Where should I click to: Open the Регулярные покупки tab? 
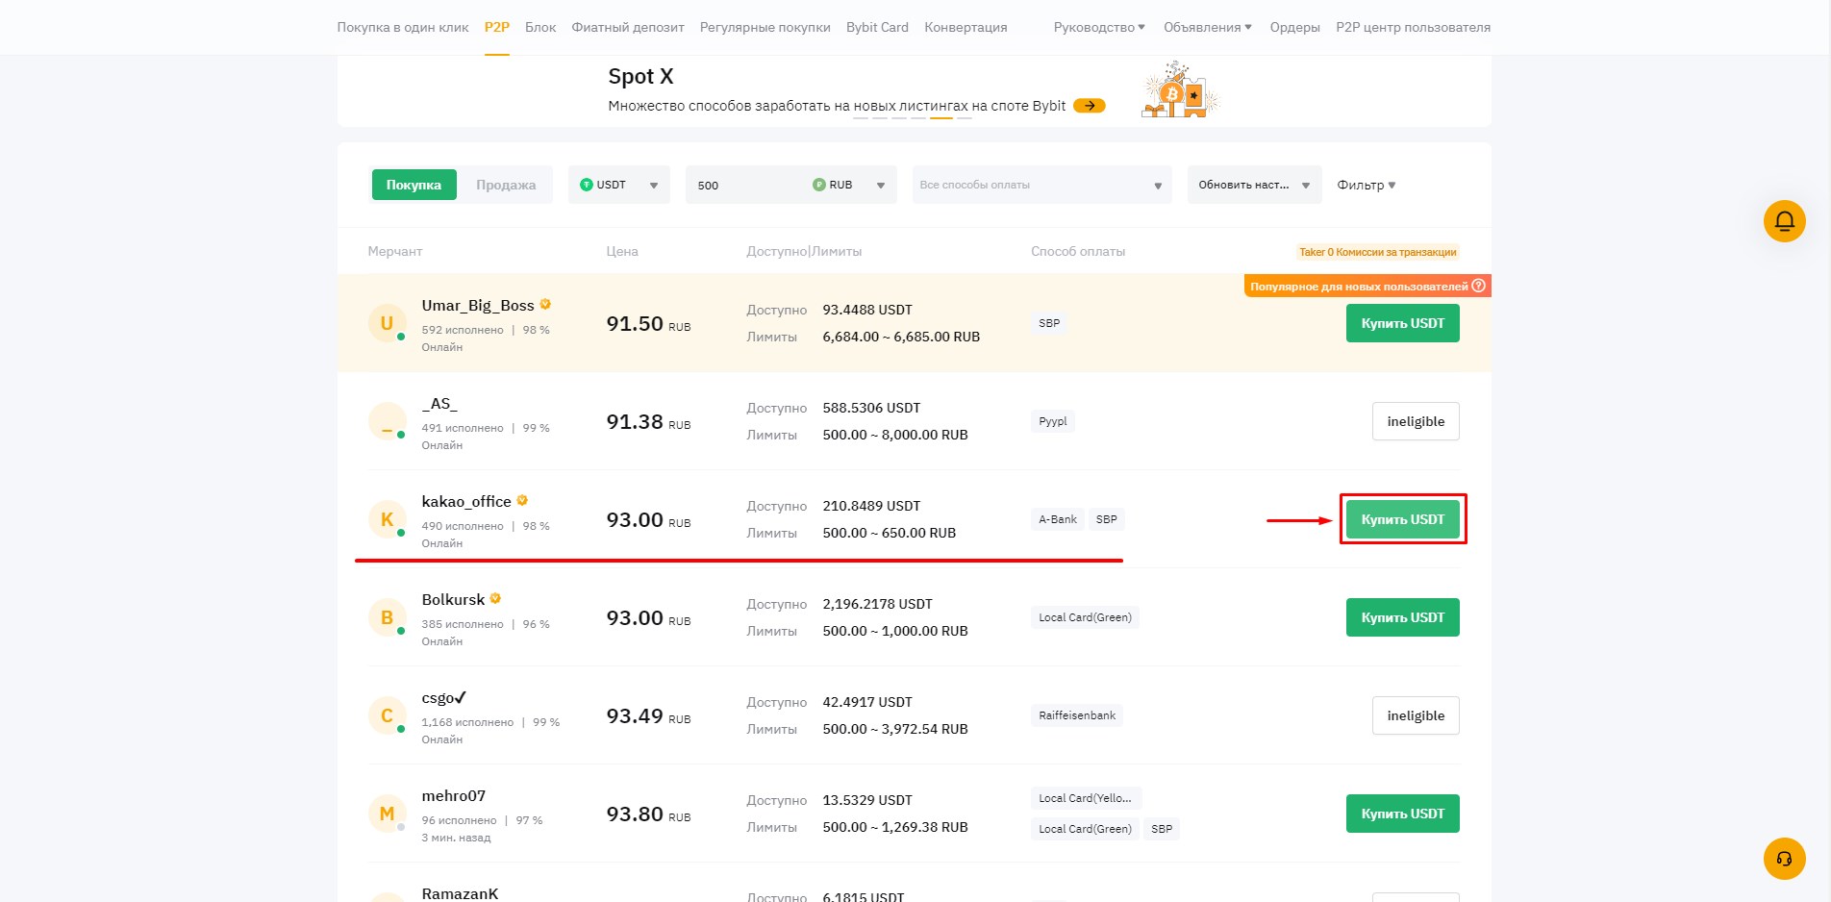coord(765,27)
